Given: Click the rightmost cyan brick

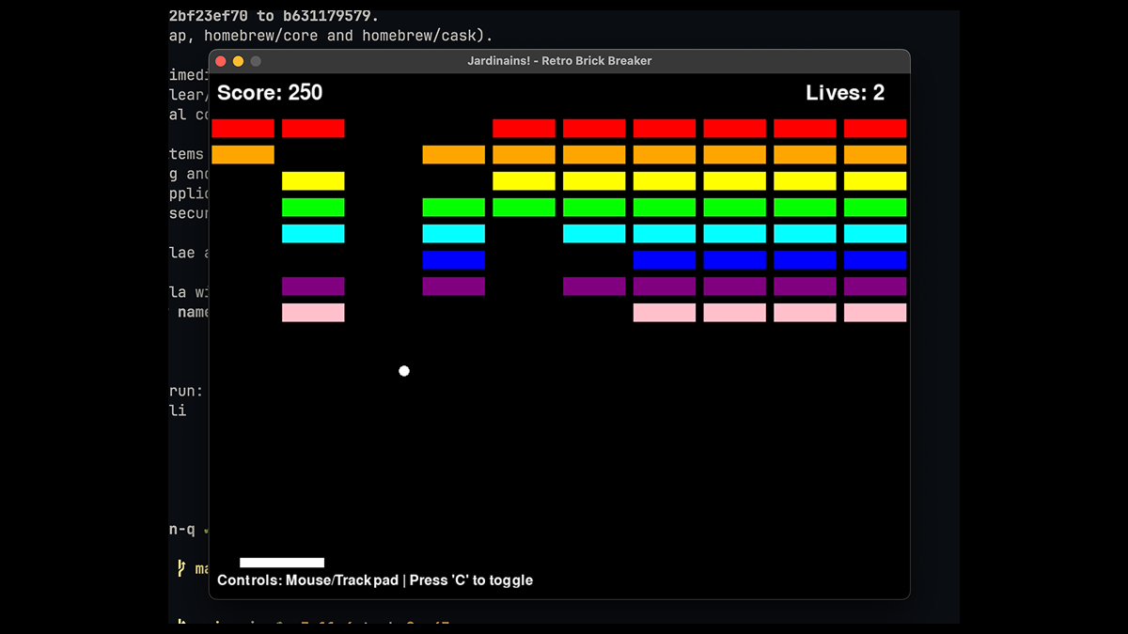Looking at the screenshot, I should 874,234.
